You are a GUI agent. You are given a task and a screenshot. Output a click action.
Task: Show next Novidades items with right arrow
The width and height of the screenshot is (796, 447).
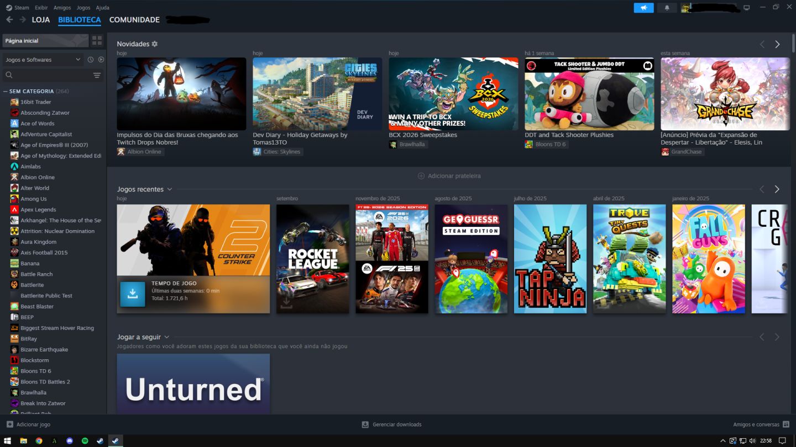[777, 44]
